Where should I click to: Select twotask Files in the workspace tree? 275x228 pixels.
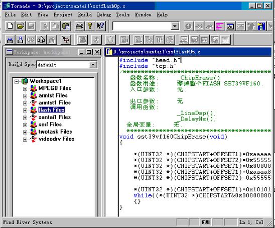[x=55, y=132]
